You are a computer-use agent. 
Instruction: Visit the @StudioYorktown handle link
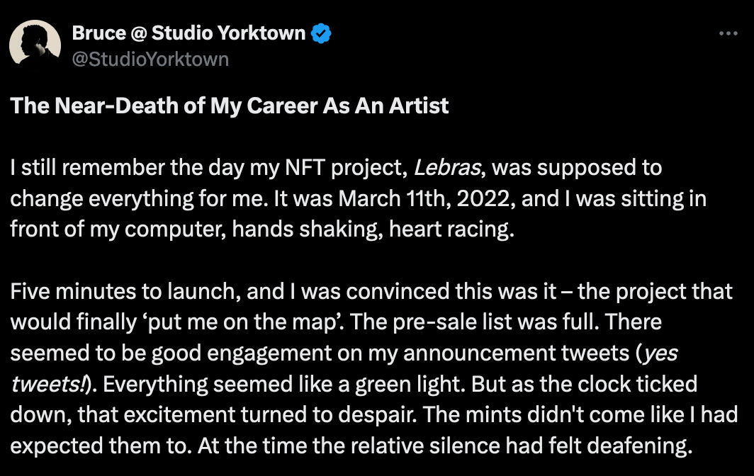(x=150, y=59)
